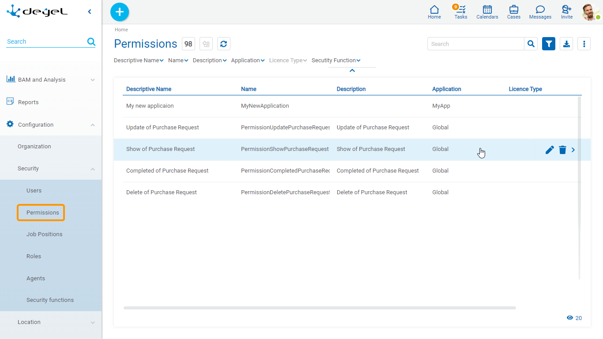Open Tasks from the top bar
Viewport: 603px width, 339px height.
pyautogui.click(x=461, y=12)
